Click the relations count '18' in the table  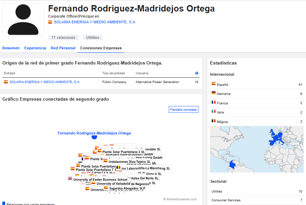(x=197, y=82)
